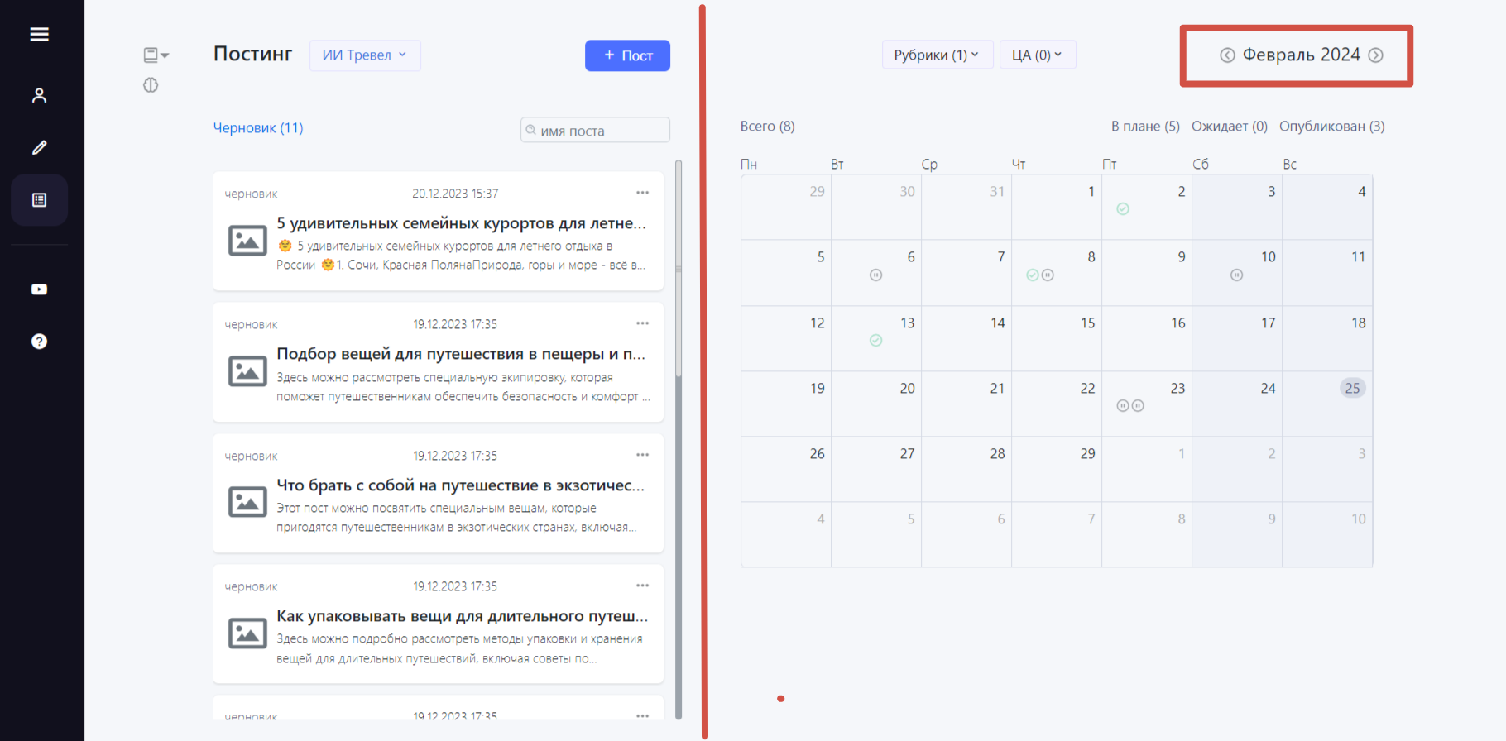Filter calendar by В плане (5)
Viewport: 1506px width, 741px height.
pyautogui.click(x=1145, y=127)
